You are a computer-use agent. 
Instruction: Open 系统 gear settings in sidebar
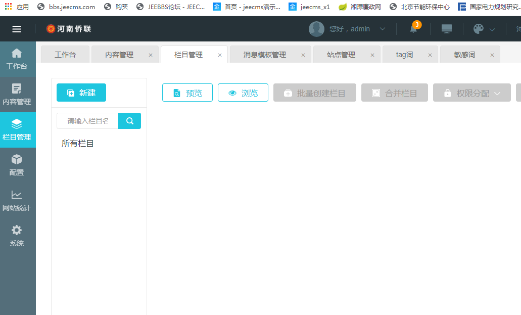click(17, 236)
